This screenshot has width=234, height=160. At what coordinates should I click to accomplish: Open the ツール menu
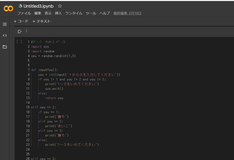pyautogui.click(x=91, y=13)
